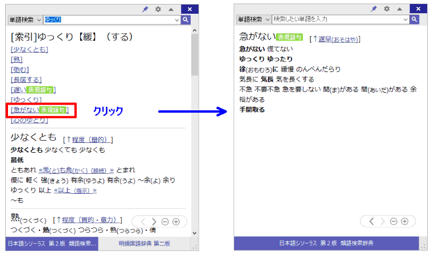Zoom in with plus icon in right window
This screenshot has height=255, width=434.
(x=405, y=221)
